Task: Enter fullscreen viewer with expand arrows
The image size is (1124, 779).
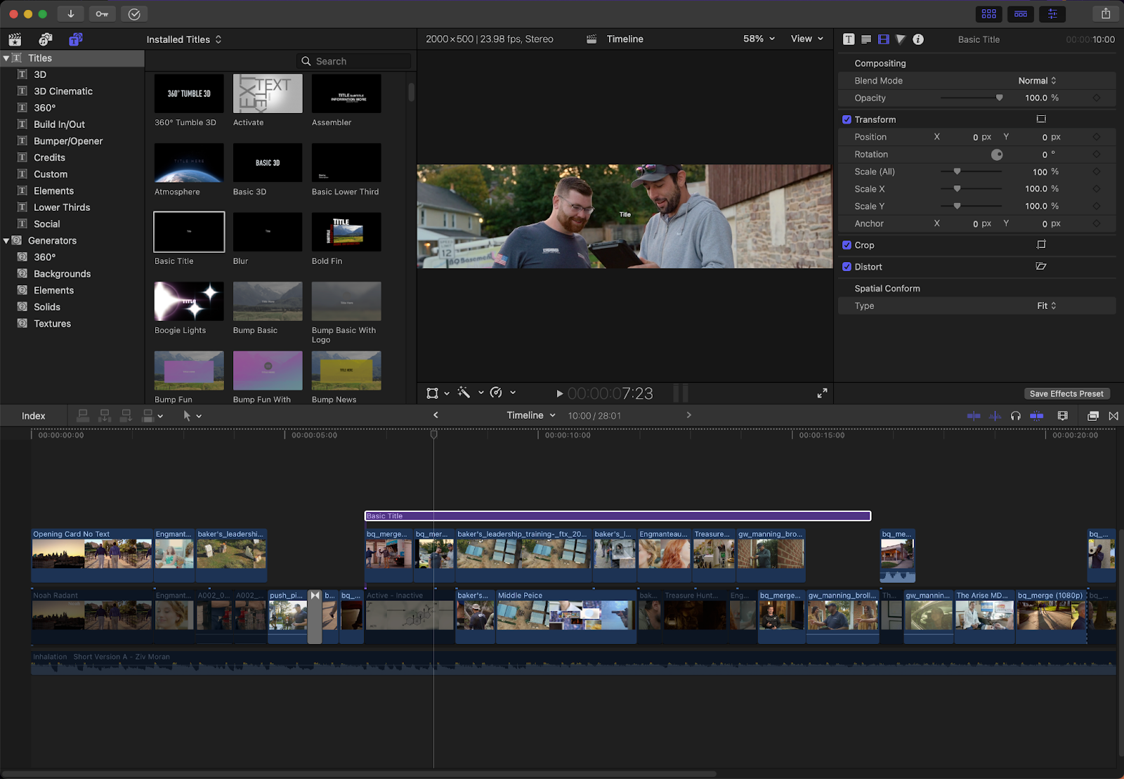Action: [822, 393]
